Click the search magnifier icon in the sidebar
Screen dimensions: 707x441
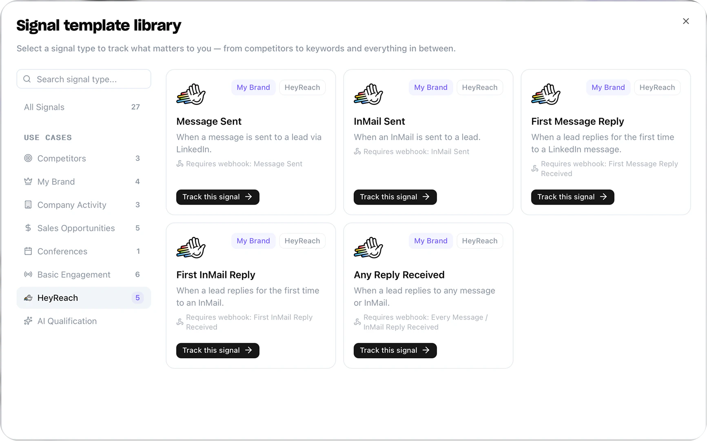pyautogui.click(x=27, y=79)
